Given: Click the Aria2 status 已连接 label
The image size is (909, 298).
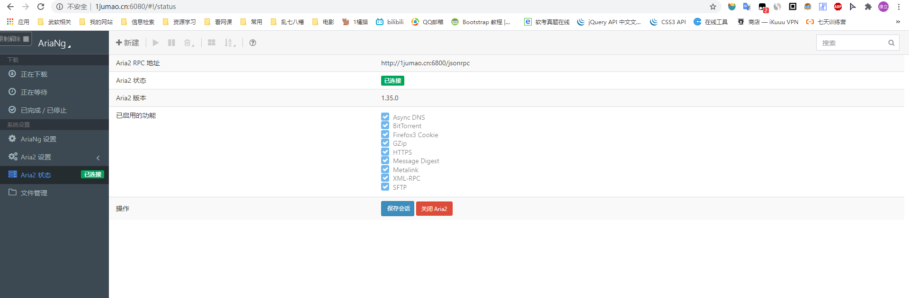Looking at the screenshot, I should pos(392,80).
